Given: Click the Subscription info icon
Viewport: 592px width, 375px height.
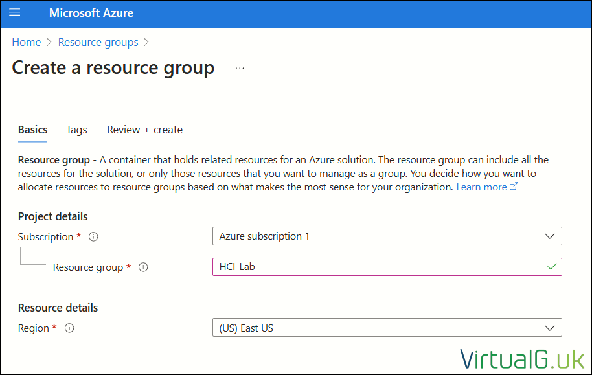Looking at the screenshot, I should click(93, 237).
